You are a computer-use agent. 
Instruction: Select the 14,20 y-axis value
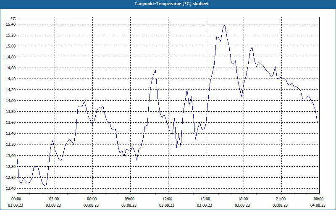11,90
